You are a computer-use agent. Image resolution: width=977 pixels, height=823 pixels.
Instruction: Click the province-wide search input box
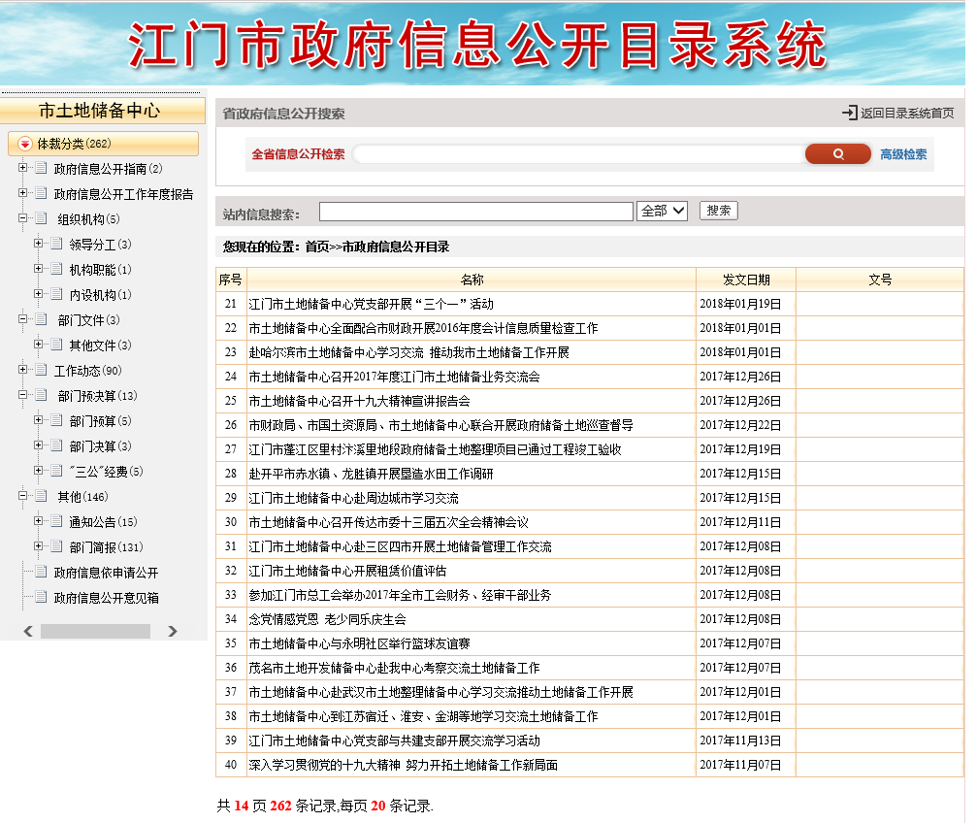coord(578,154)
